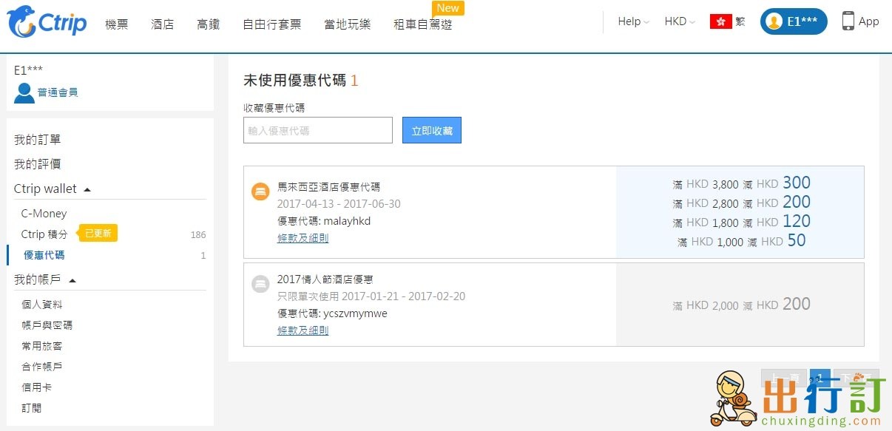Open the 機票 menu item

[x=116, y=24]
